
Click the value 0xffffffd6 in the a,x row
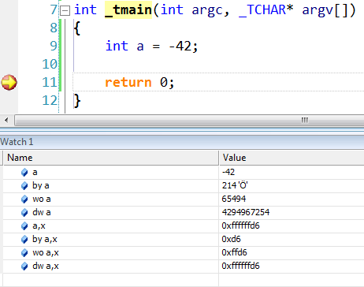[240, 225]
